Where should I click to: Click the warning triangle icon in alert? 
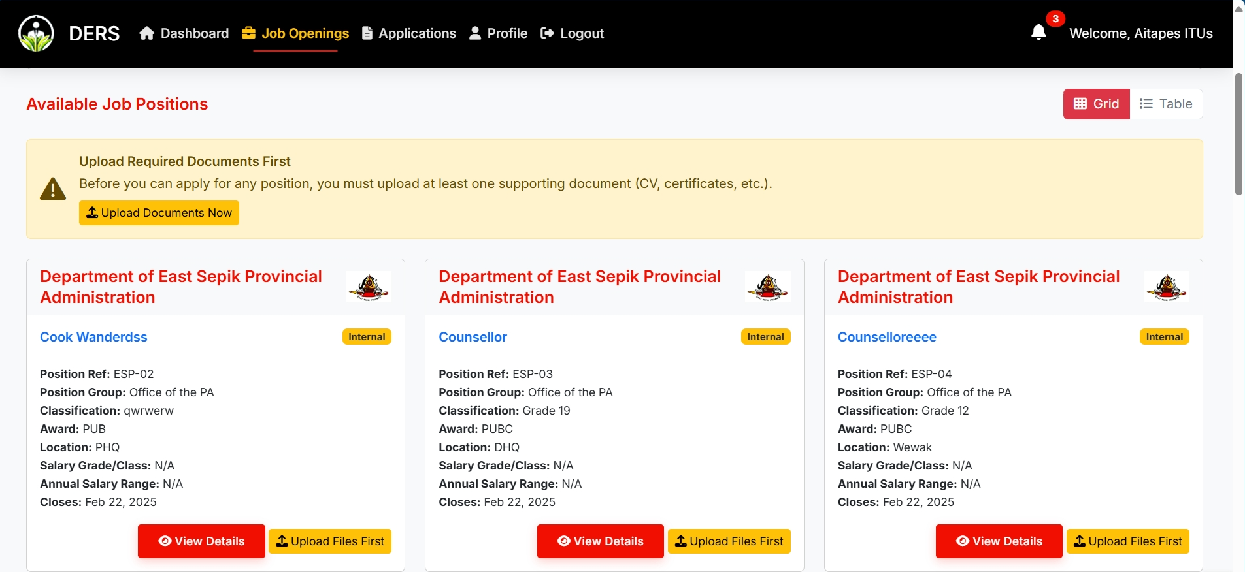click(53, 189)
